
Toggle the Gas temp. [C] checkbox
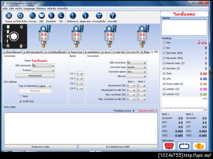(x=164, y=68)
